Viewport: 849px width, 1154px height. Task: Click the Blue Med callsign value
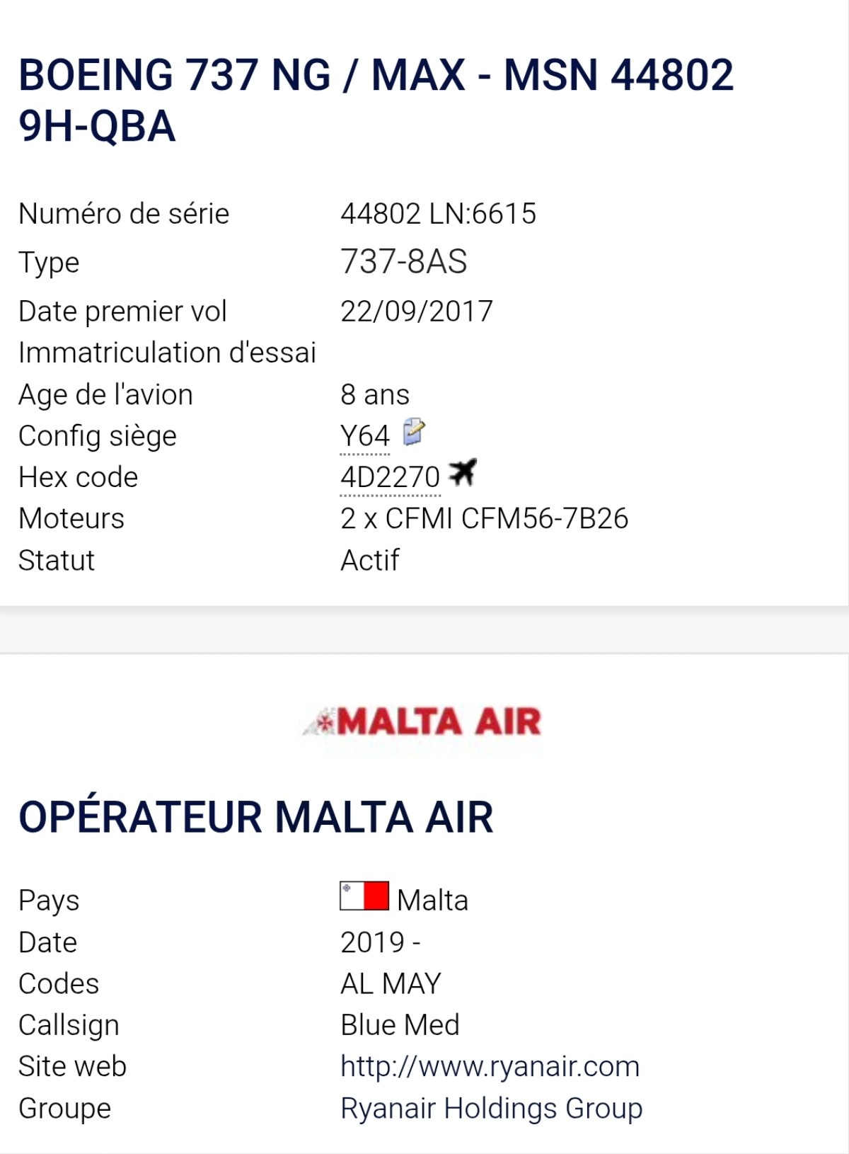click(400, 1025)
